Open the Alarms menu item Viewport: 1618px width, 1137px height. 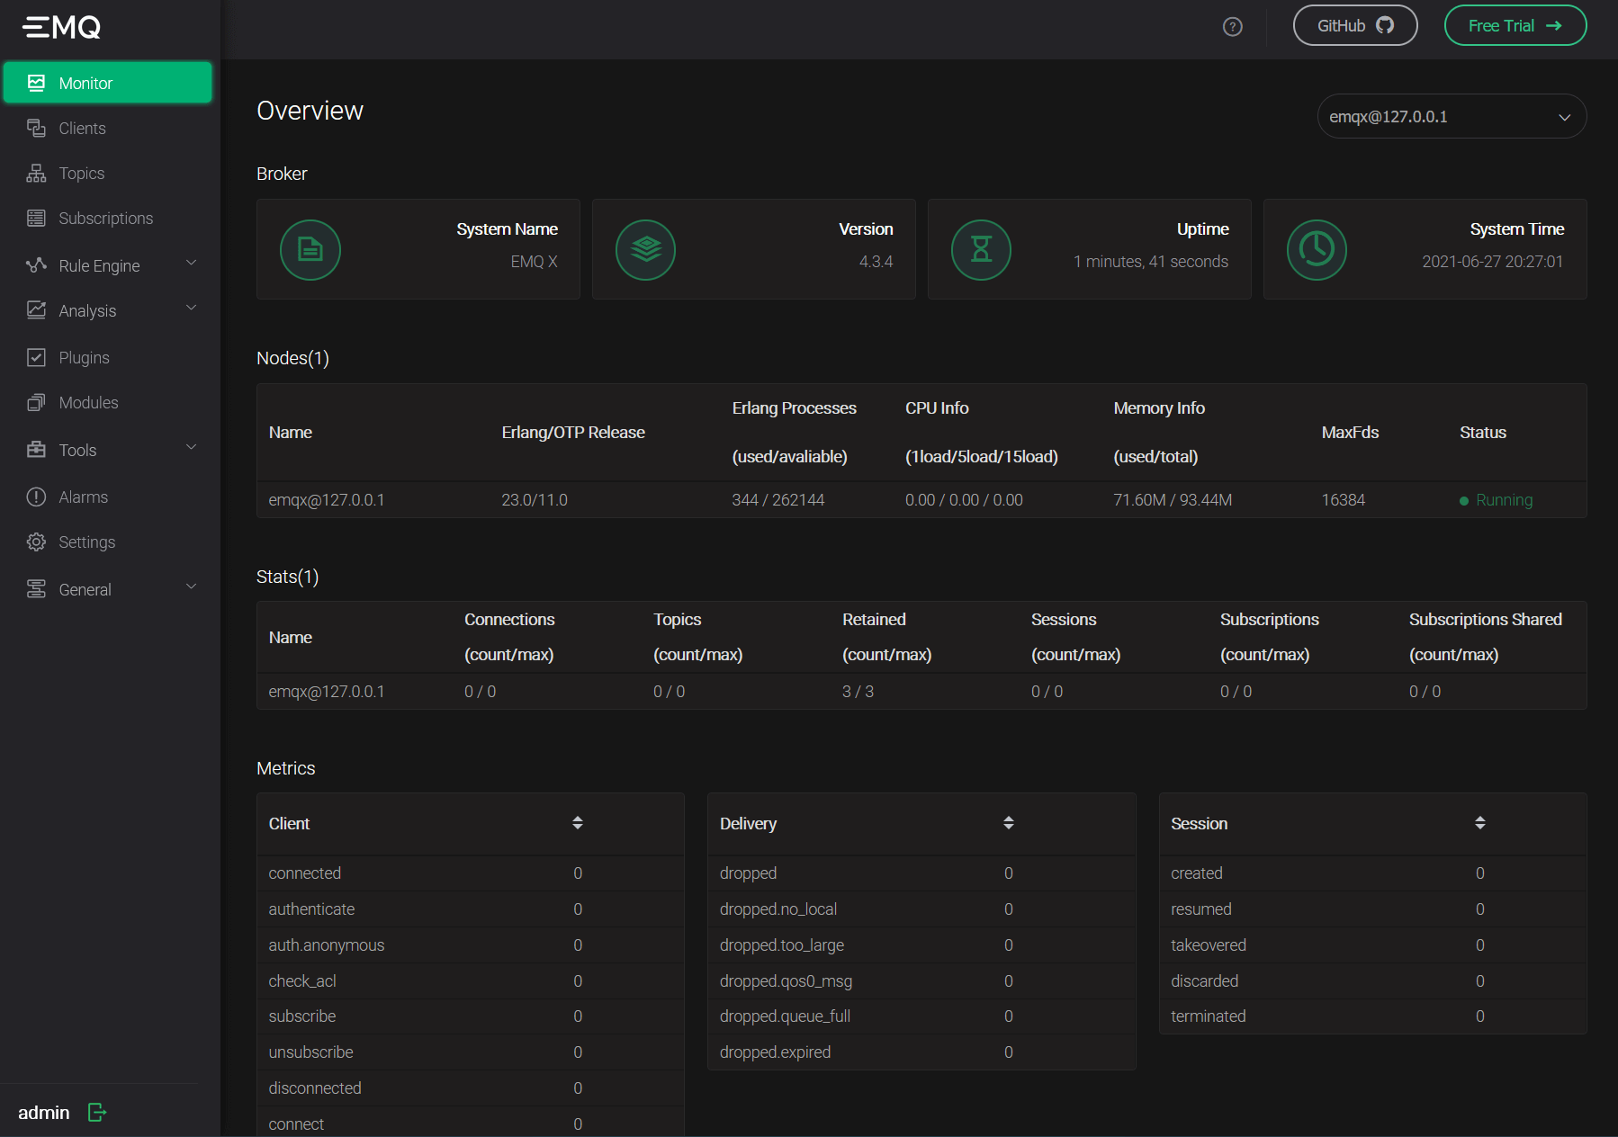pyautogui.click(x=108, y=497)
